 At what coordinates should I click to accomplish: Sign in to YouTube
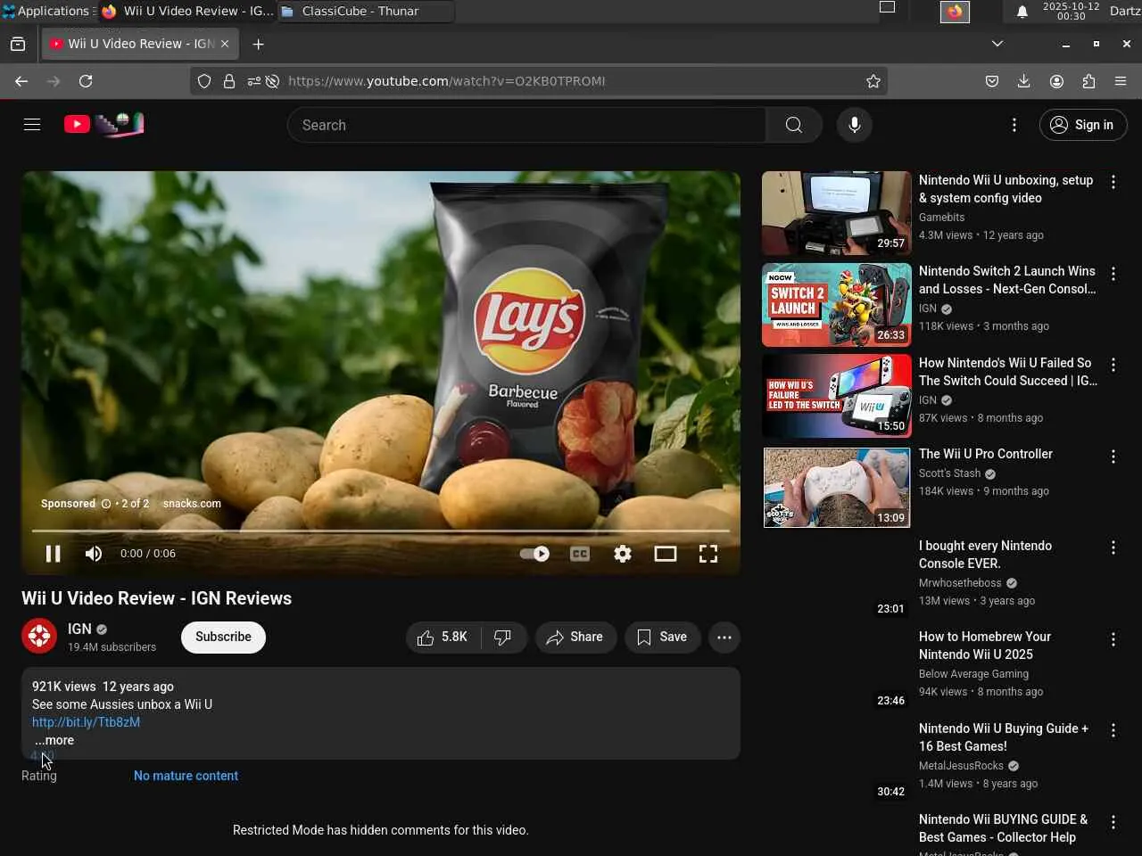(x=1083, y=125)
